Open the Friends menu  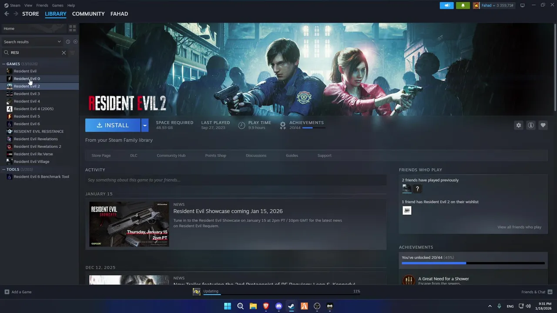[x=42, y=5]
